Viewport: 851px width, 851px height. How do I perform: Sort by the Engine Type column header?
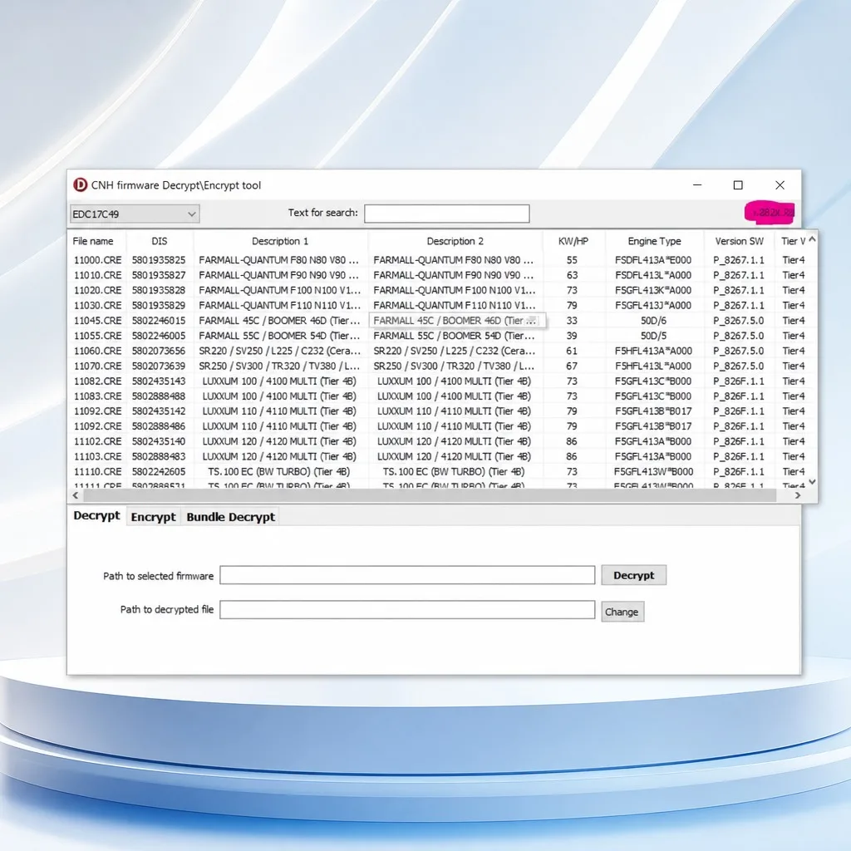654,241
